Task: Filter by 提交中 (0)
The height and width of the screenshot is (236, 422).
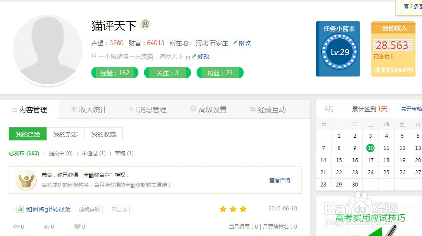Action: point(60,153)
